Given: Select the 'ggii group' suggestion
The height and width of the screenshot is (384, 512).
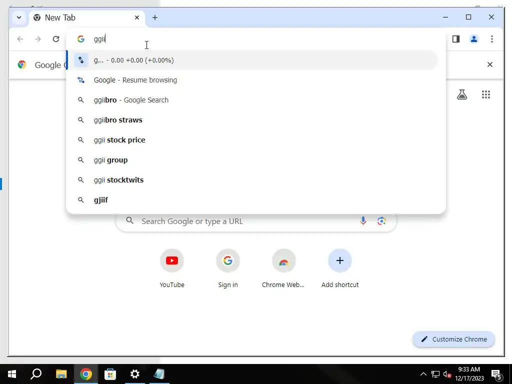Looking at the screenshot, I should (x=252, y=160).
